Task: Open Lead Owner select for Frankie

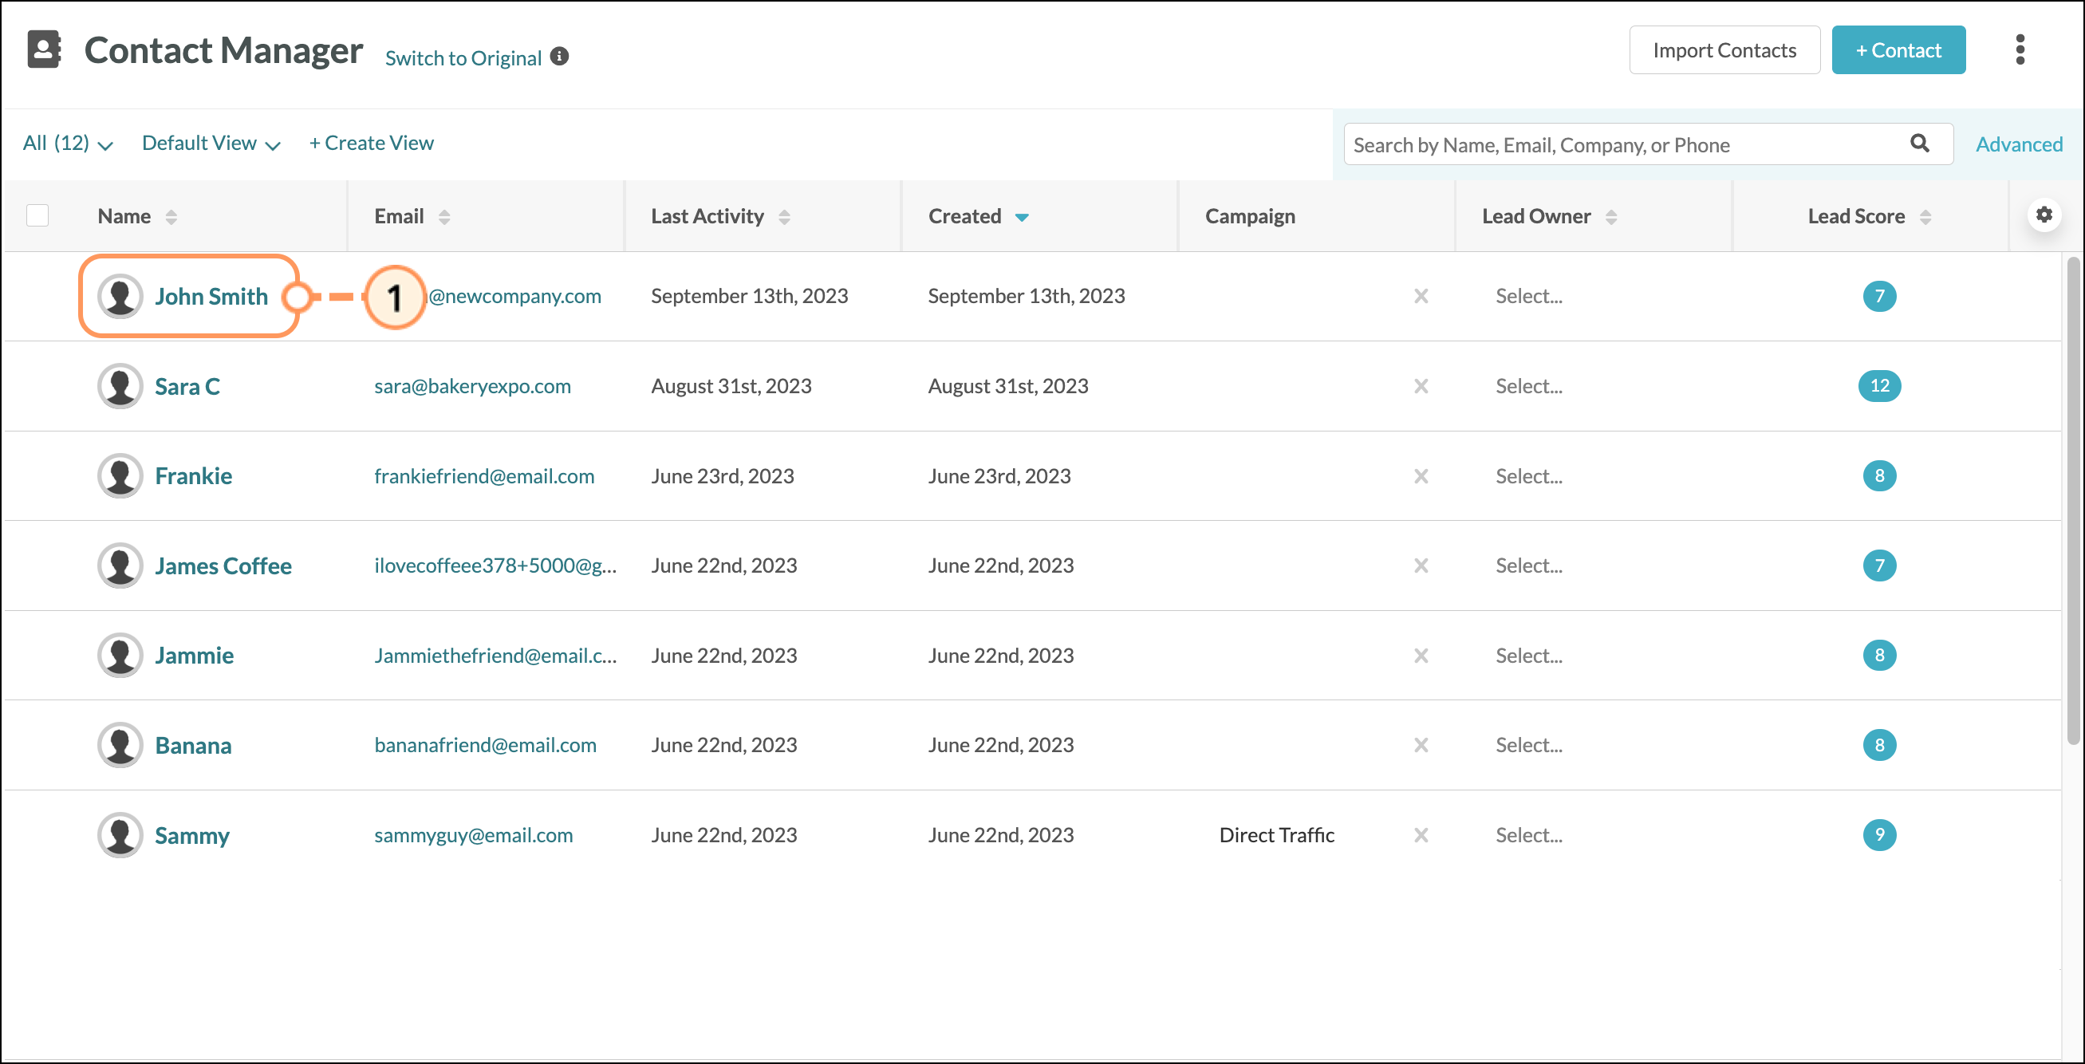Action: [1529, 475]
